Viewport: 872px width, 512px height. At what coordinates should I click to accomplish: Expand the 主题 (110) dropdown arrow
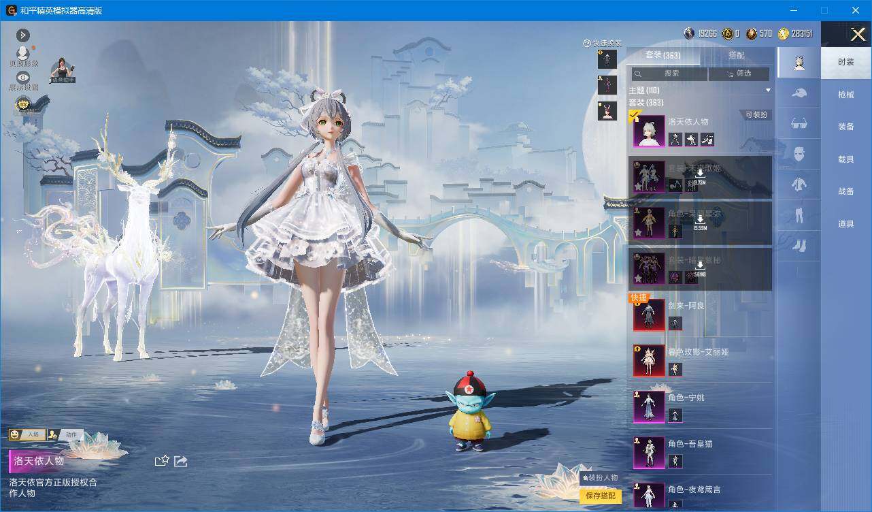[769, 90]
